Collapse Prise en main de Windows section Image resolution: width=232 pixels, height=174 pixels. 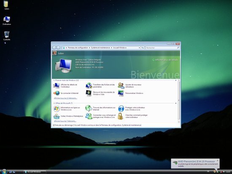click(175, 80)
